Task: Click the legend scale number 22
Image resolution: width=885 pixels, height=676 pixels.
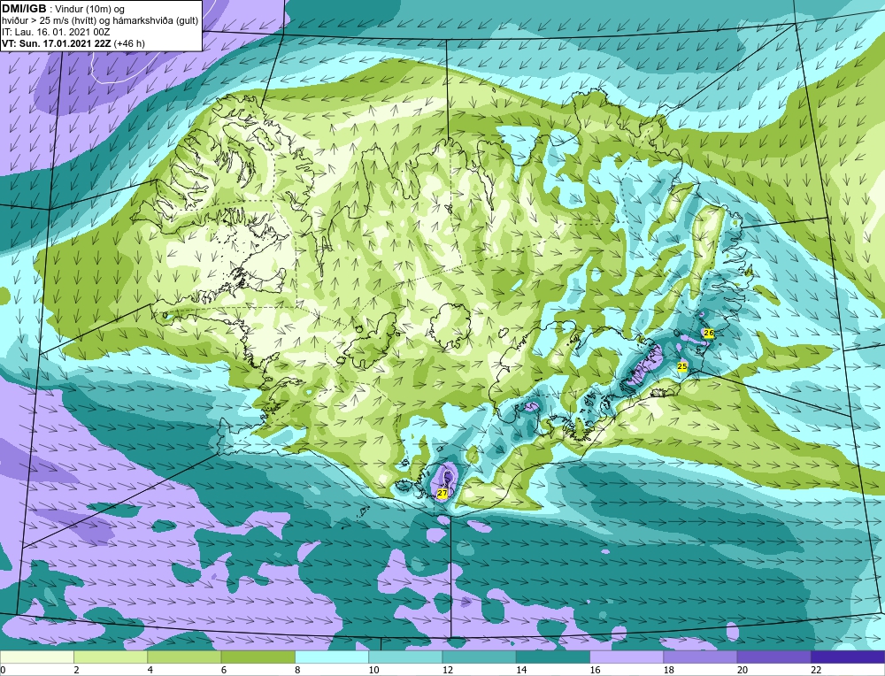Action: pos(816,670)
